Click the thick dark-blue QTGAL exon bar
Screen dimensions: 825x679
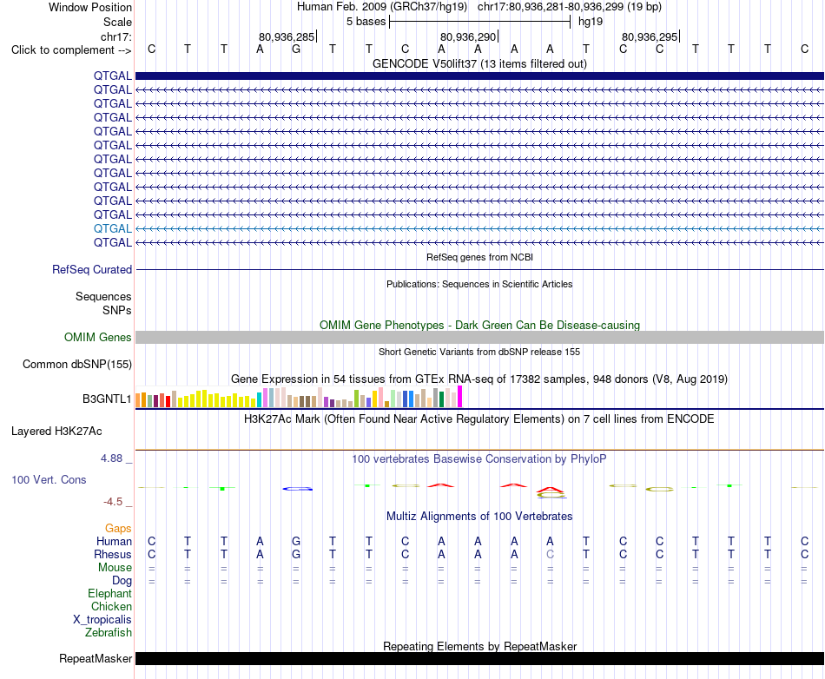[479, 76]
